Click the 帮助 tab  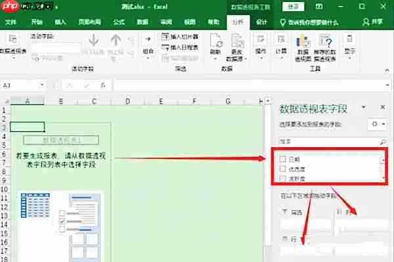[213, 22]
